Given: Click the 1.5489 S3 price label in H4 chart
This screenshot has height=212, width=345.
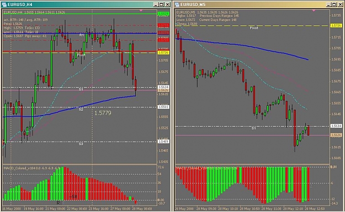Looking at the screenshot, I should point(163,142).
